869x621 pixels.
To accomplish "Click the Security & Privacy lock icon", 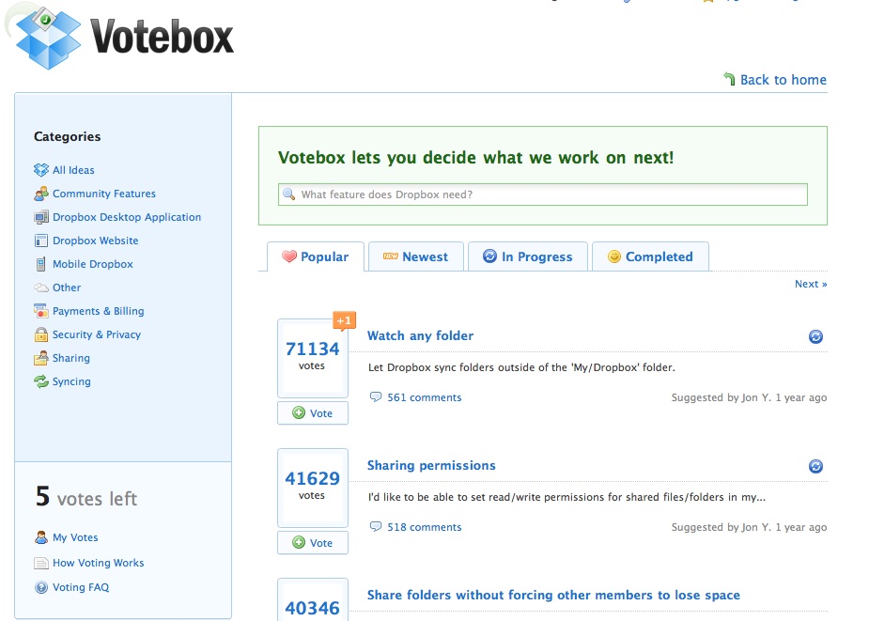I will point(40,334).
